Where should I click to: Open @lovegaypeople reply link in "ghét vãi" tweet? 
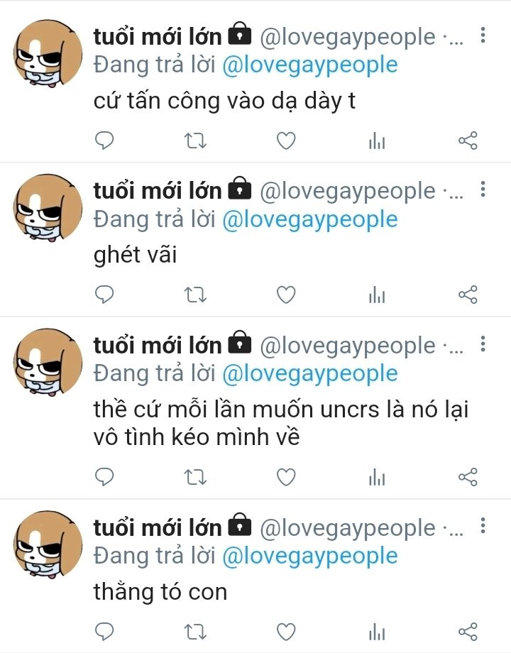[x=310, y=219]
